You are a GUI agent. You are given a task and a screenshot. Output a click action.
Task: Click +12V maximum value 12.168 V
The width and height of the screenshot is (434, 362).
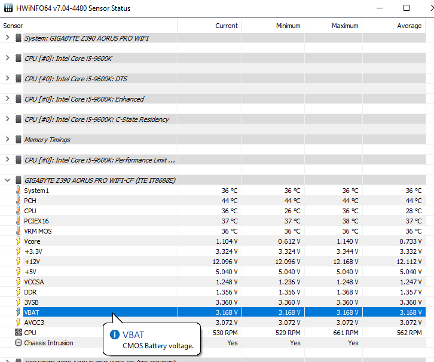tap(346, 261)
